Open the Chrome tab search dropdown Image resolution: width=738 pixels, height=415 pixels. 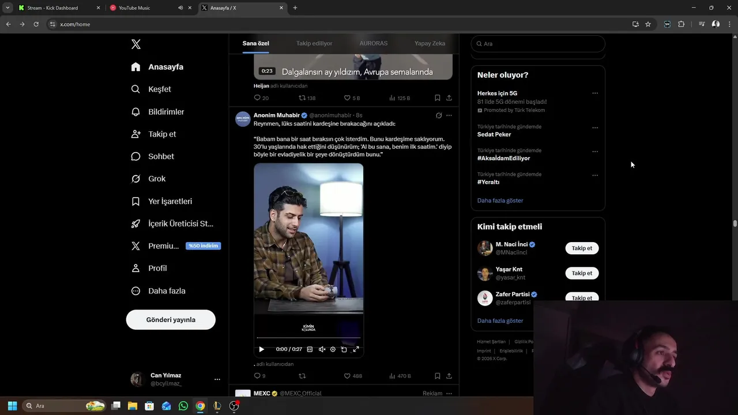[x=7, y=8]
